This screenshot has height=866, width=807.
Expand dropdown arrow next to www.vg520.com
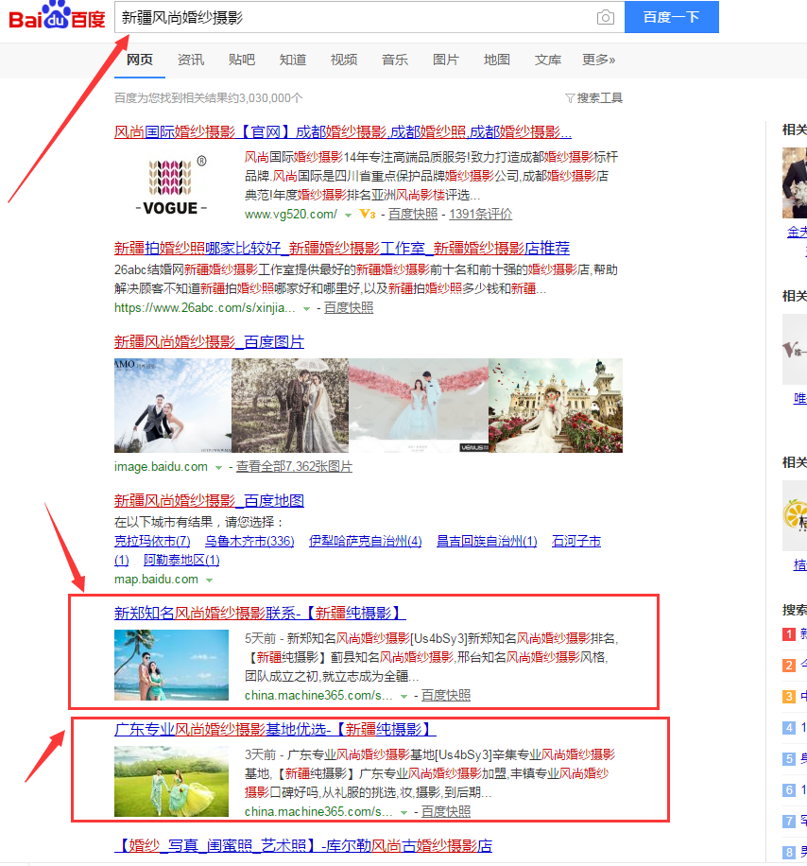348,216
